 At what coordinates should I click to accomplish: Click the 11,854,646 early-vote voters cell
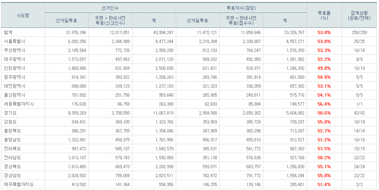(x=251, y=32)
